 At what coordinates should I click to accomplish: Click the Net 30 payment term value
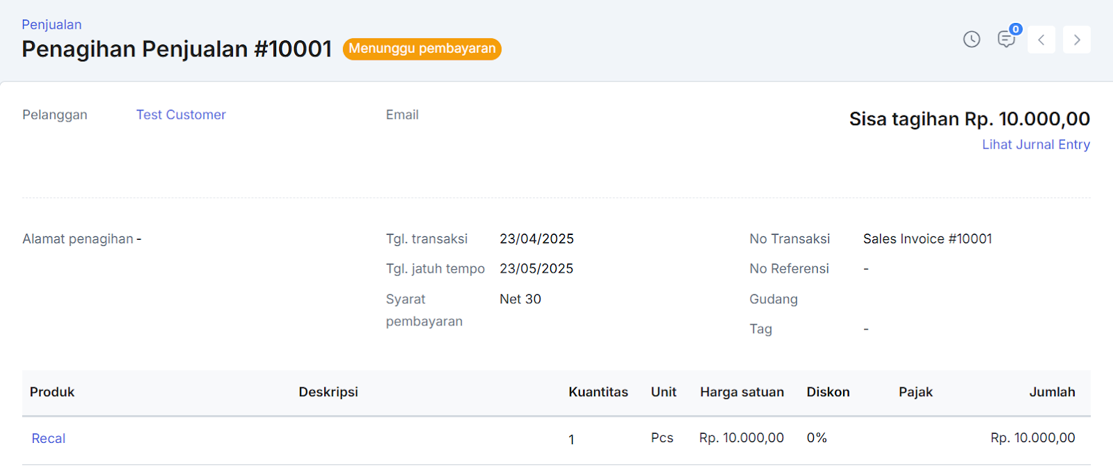tap(520, 299)
